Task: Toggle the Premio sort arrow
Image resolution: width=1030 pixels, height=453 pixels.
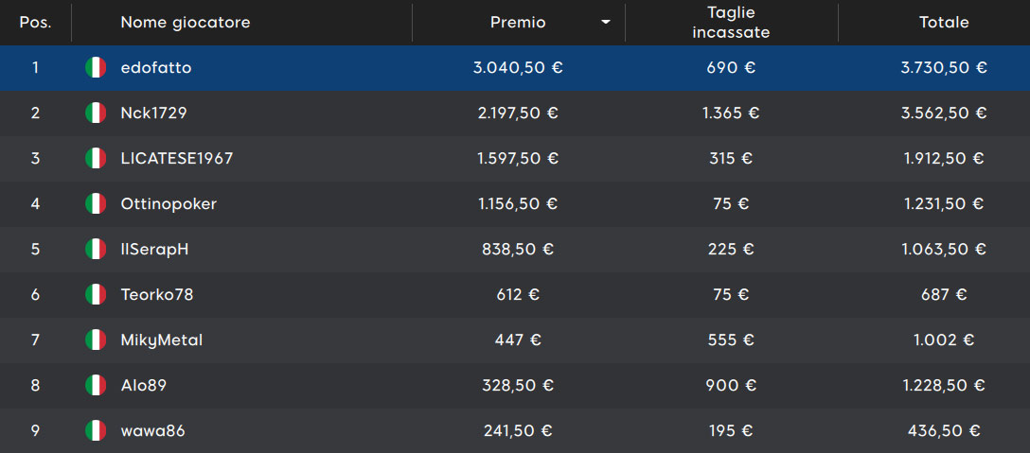Action: coord(606,23)
